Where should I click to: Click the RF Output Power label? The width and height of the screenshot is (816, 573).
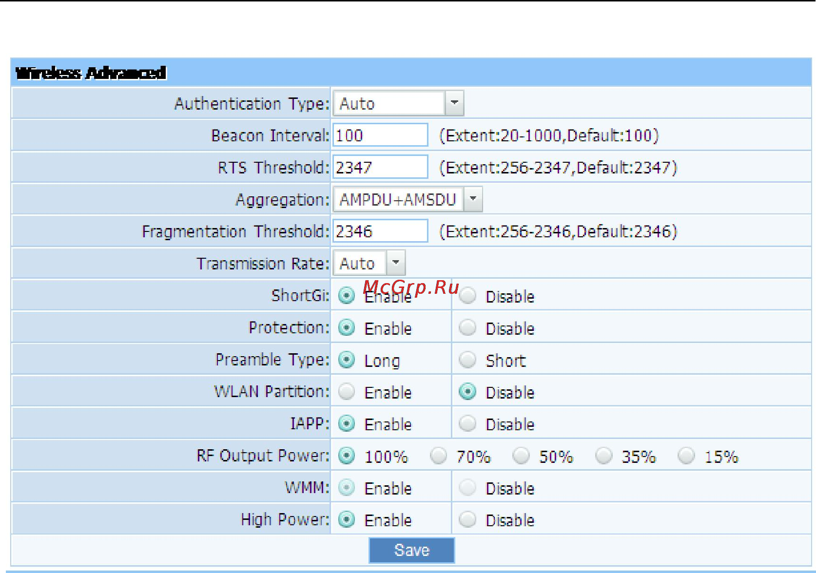pyautogui.click(x=263, y=456)
